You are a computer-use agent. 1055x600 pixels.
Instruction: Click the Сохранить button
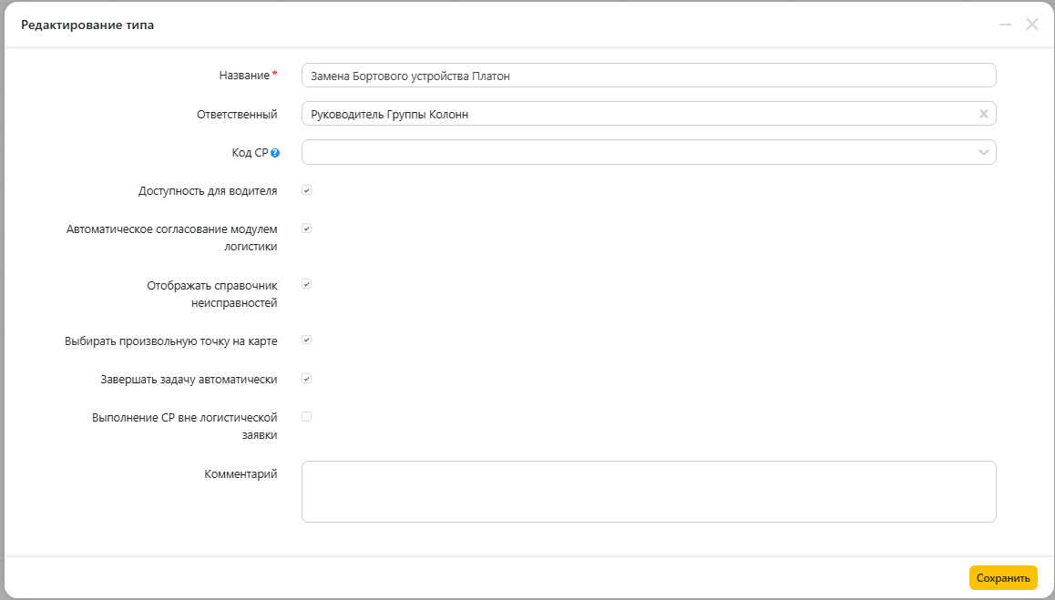(1003, 578)
